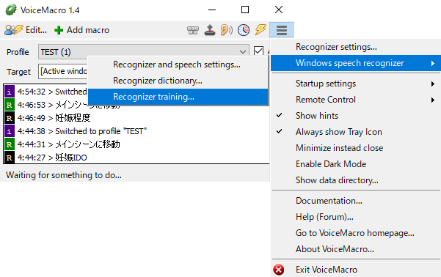Screen dimensions: 441x277
Task: Click Exit VoiceMacro
Action: pyautogui.click(x=356, y=270)
